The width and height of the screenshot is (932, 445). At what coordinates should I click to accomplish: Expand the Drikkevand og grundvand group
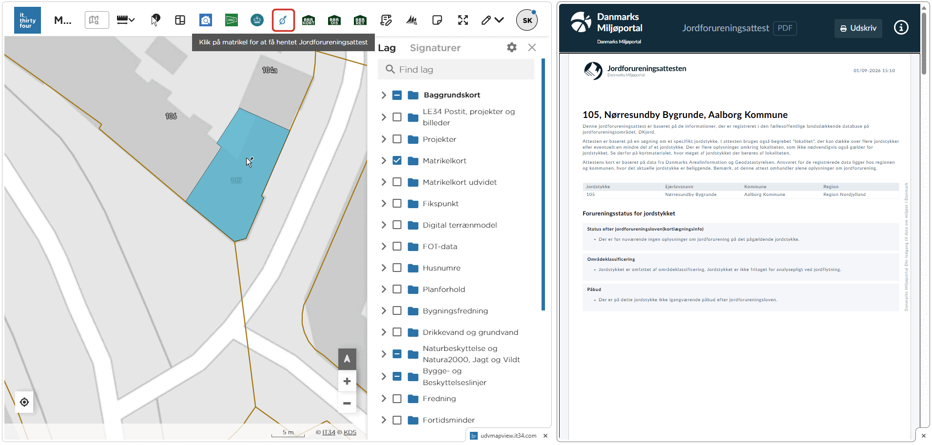click(x=384, y=332)
